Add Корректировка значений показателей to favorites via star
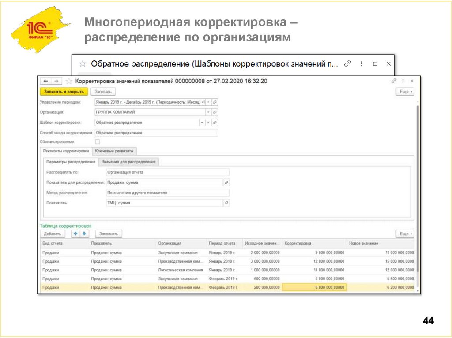This screenshot has width=452, height=338. click(68, 80)
